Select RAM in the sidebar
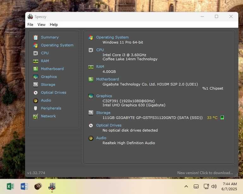Viewport: 243px width, 194px height. coord(45,61)
